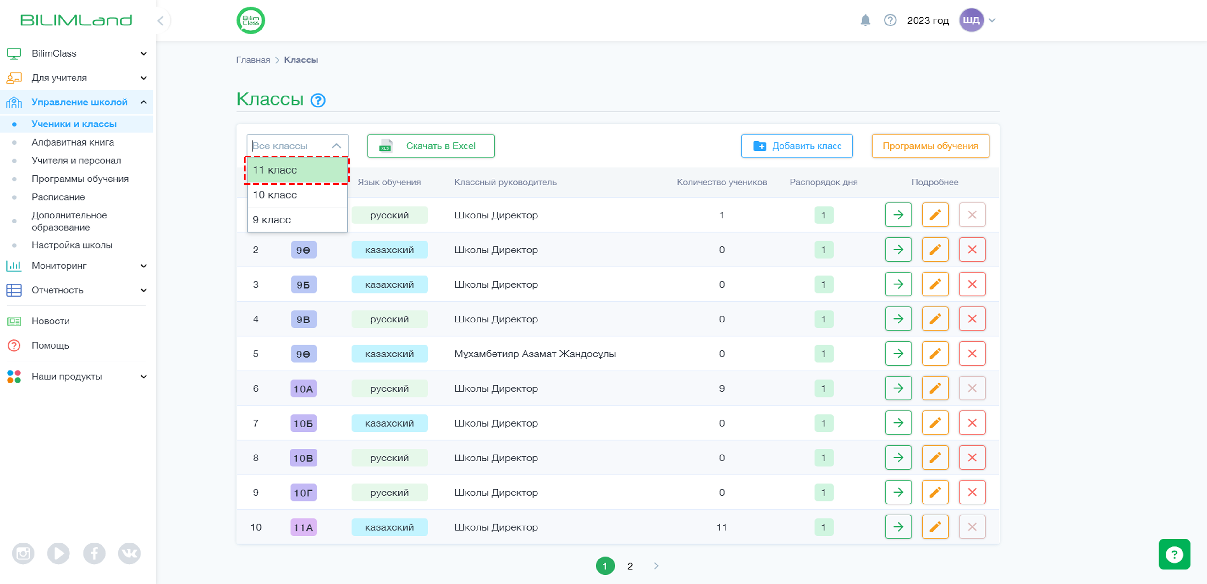The image size is (1207, 584).
Task: Go to next page arrow
Action: click(655, 566)
